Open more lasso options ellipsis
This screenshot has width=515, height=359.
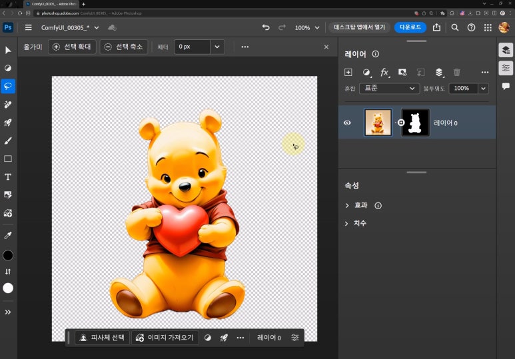click(245, 47)
